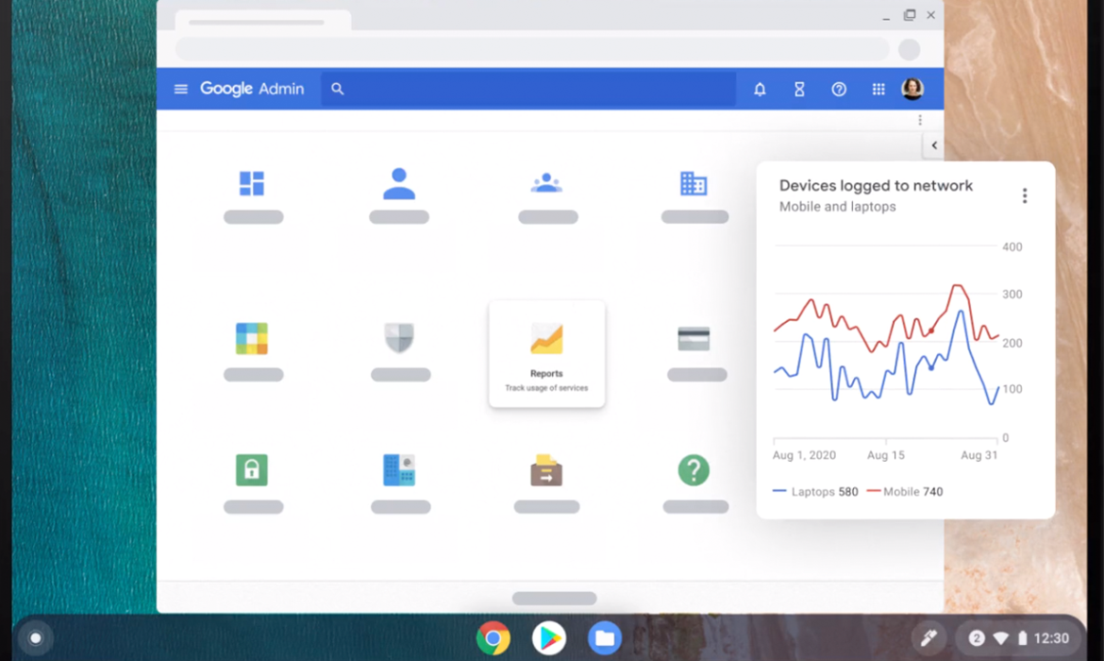Open the ChromeOS launcher circle

35,638
